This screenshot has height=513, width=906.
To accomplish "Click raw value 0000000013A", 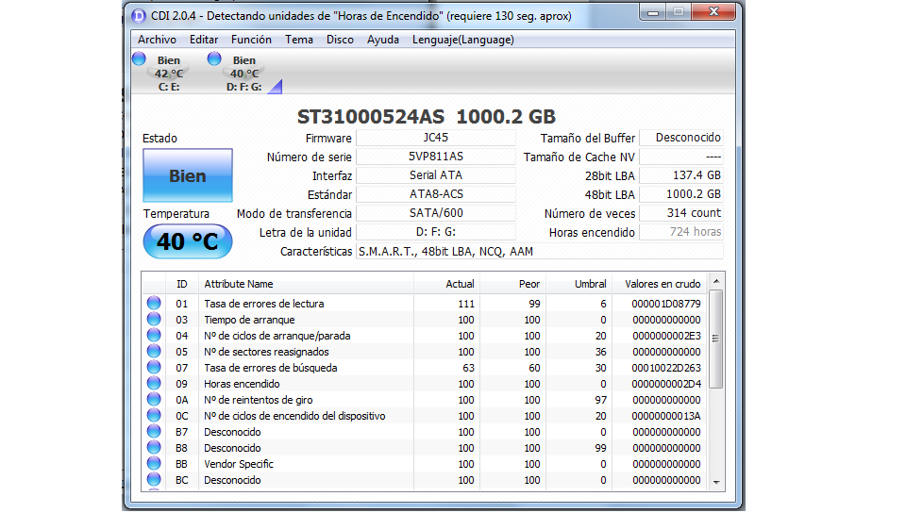I will point(665,416).
